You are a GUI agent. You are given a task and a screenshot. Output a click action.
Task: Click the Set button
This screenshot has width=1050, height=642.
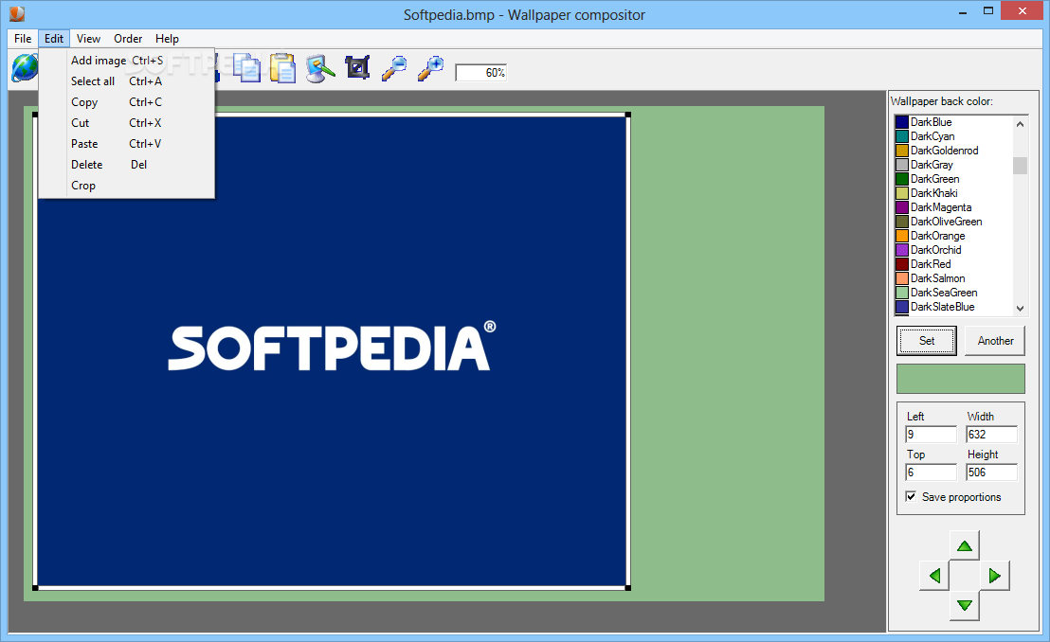pos(927,341)
